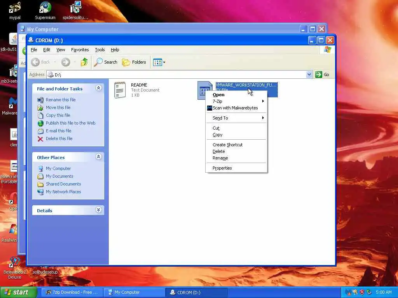Select the README text document icon
Image resolution: width=398 pixels, height=298 pixels.
(120, 90)
